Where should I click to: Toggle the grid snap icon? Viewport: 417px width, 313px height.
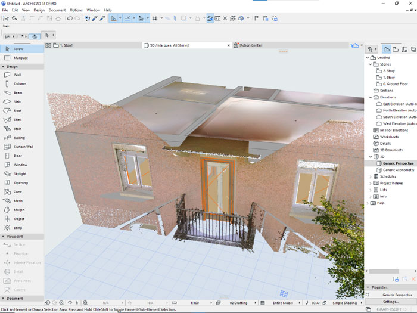point(155,18)
